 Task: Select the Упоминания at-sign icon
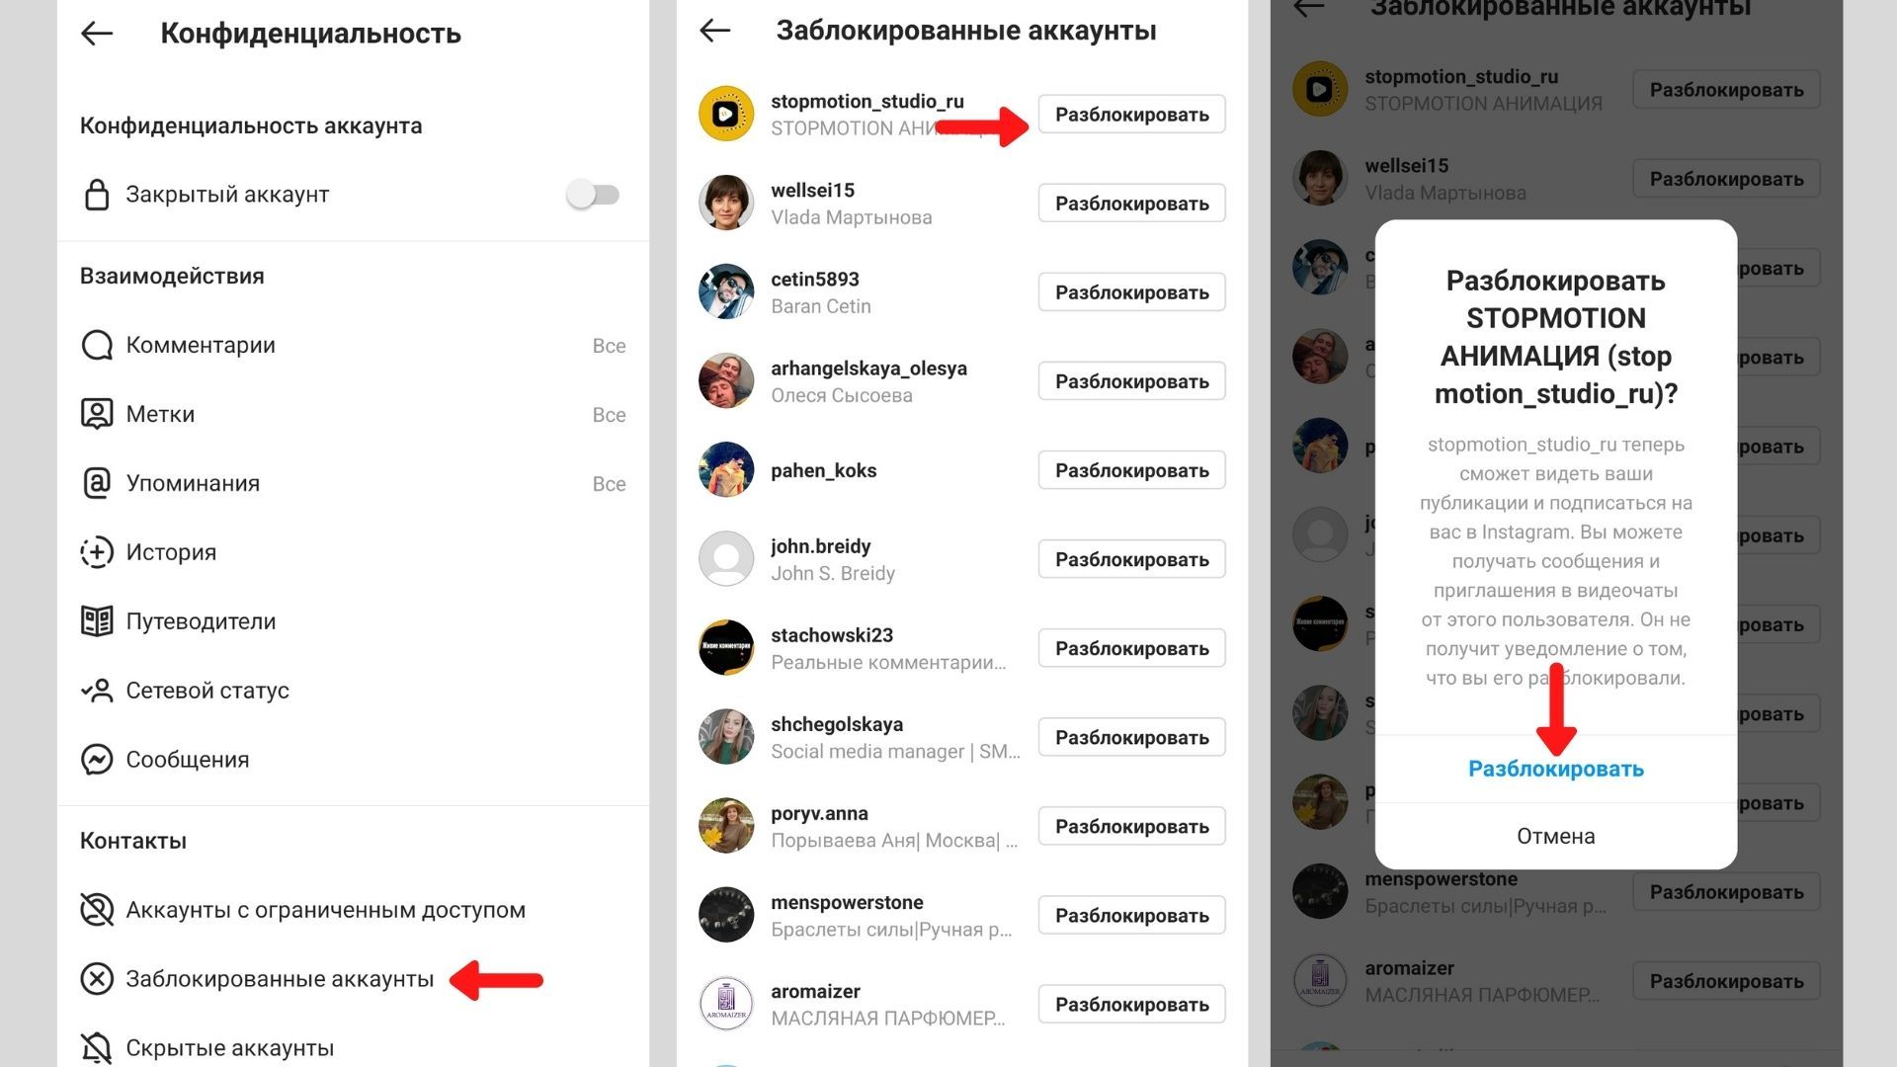97,483
